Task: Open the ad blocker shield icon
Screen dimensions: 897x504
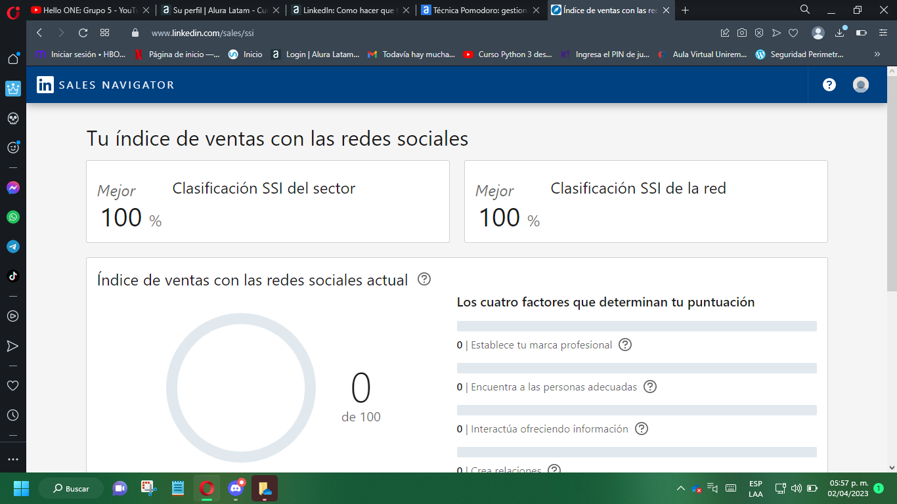Action: (x=759, y=33)
